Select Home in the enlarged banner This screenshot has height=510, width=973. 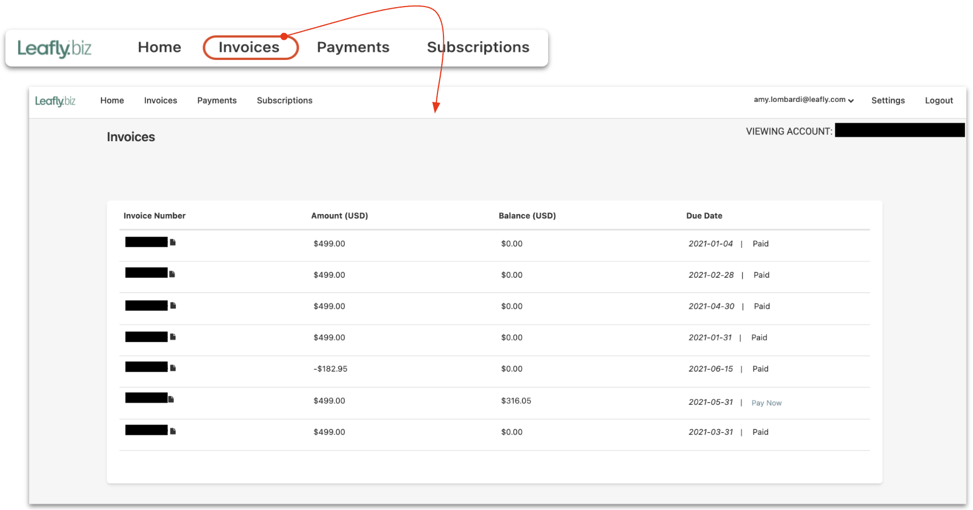pos(160,47)
